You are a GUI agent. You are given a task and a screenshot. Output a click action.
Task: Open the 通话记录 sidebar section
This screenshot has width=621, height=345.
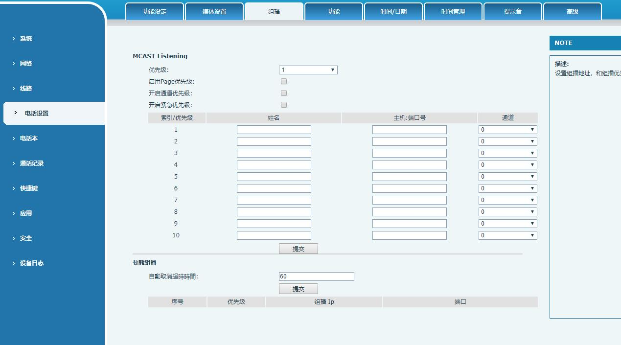coord(32,163)
